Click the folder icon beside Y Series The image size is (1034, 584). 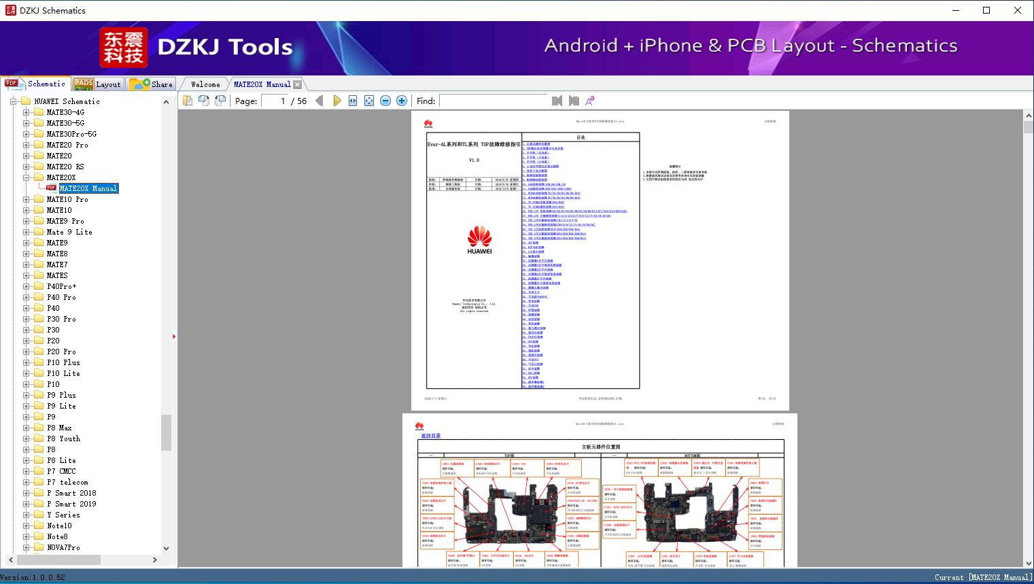[x=39, y=515]
